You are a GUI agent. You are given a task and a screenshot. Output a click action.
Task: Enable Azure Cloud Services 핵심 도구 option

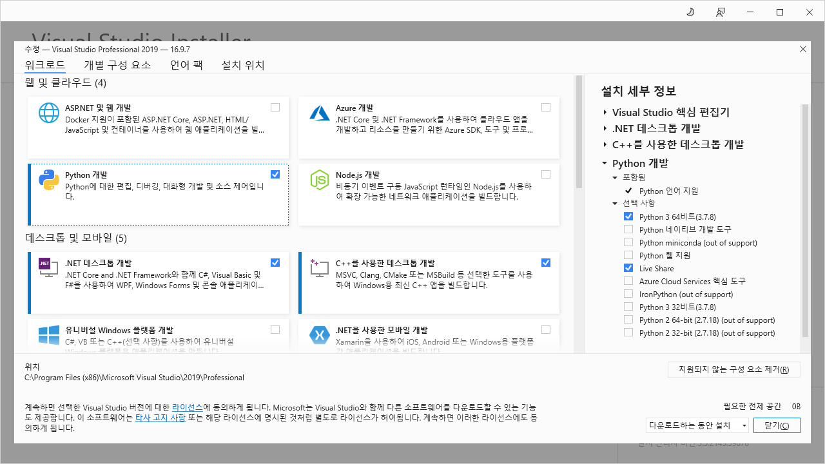click(628, 281)
